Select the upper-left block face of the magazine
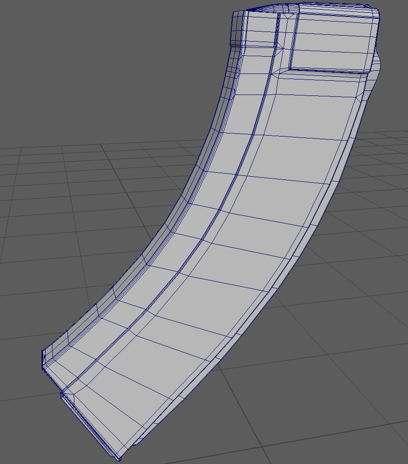 tap(260, 30)
